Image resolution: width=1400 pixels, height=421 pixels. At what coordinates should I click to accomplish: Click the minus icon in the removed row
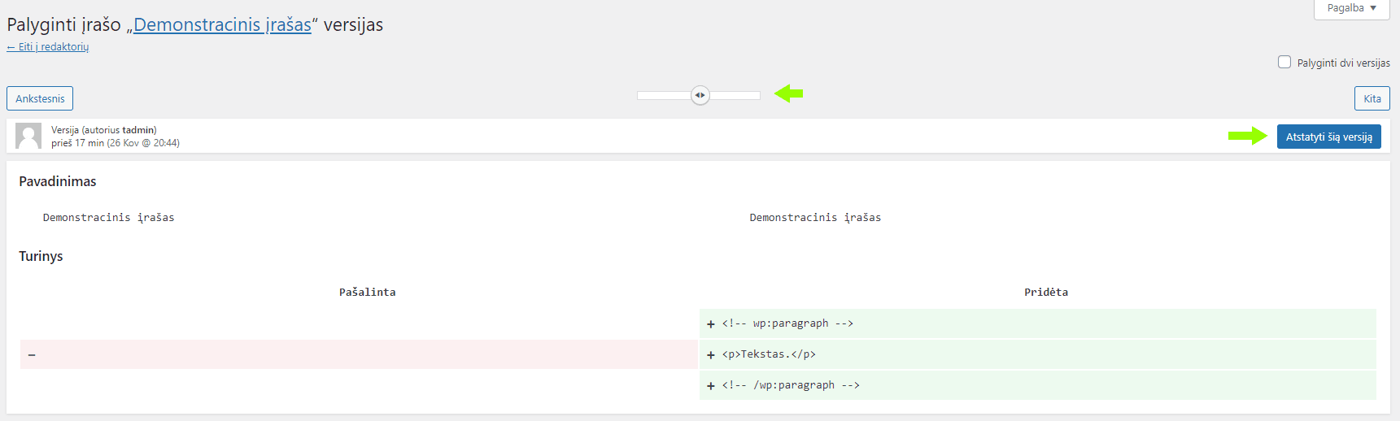point(32,355)
